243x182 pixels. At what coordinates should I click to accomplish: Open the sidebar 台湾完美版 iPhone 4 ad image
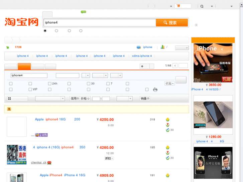click(213, 163)
